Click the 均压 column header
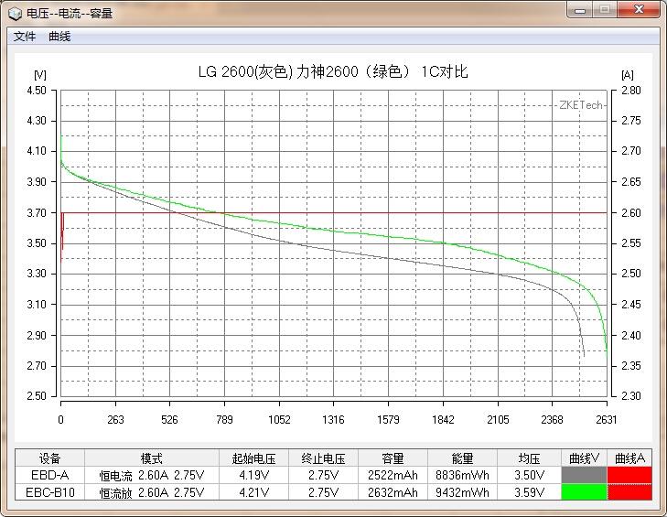The width and height of the screenshot is (667, 517). pyautogui.click(x=529, y=458)
